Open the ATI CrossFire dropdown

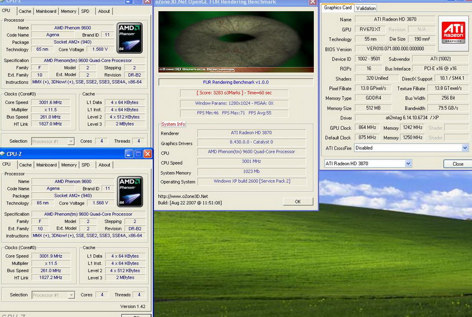point(464,148)
